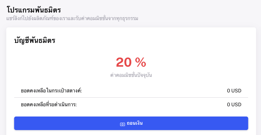Select the wallet balance 0 USD value

[234, 91]
